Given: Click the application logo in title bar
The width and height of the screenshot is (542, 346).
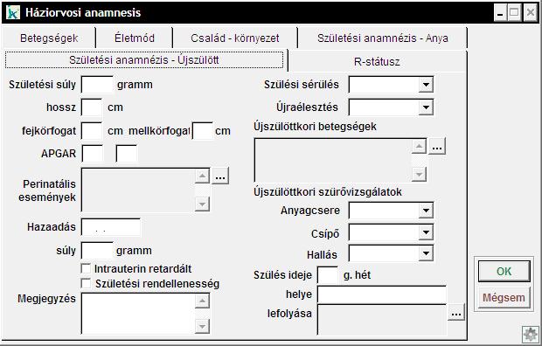Looking at the screenshot, I should [13, 13].
